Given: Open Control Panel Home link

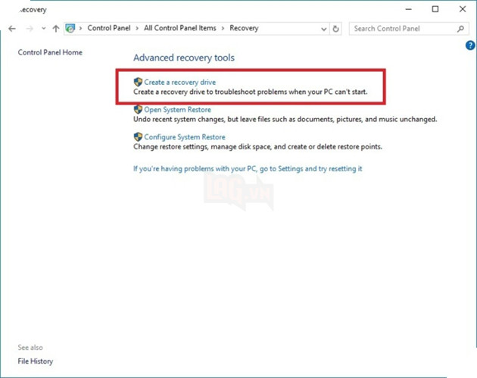Looking at the screenshot, I should point(50,52).
